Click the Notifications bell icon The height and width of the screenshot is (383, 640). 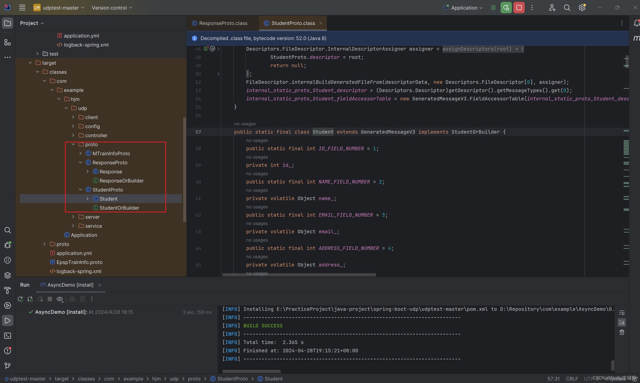[636, 23]
